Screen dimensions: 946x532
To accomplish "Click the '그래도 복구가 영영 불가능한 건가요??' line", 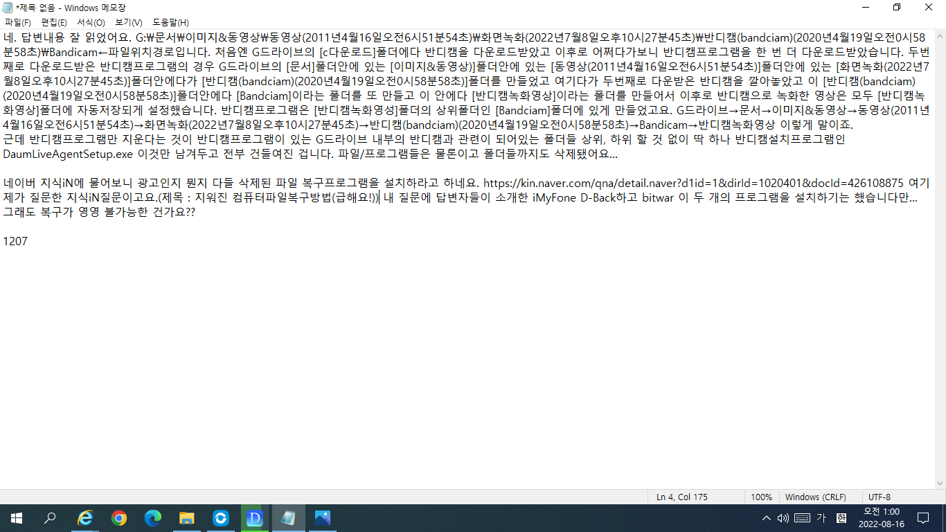I will [x=99, y=212].
